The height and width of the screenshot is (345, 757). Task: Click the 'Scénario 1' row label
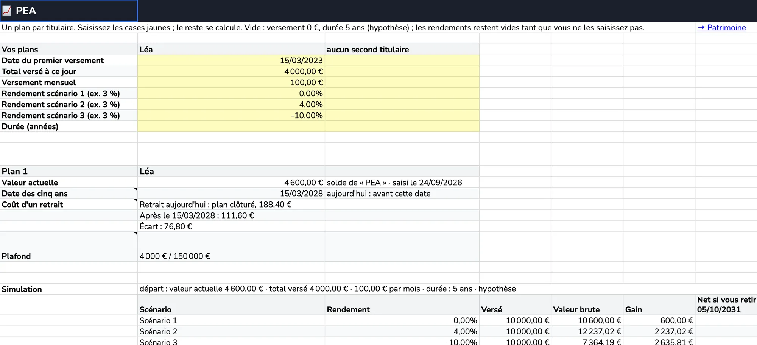click(231, 320)
